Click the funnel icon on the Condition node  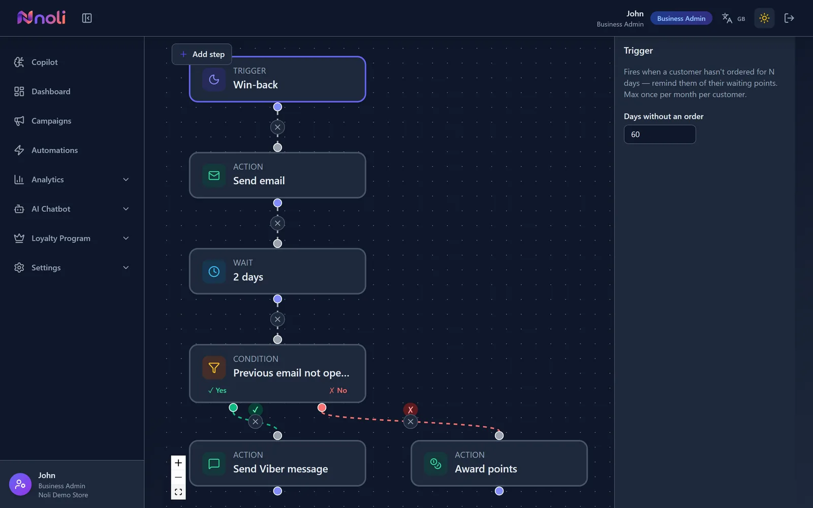(214, 367)
